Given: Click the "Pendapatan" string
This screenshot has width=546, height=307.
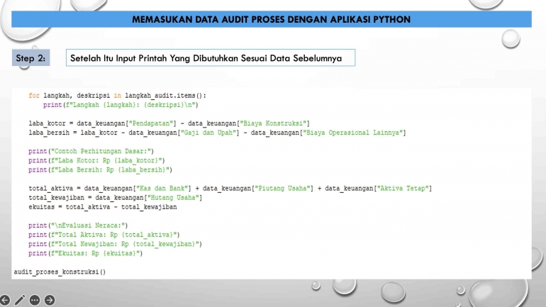Looking at the screenshot, I should (151, 123).
